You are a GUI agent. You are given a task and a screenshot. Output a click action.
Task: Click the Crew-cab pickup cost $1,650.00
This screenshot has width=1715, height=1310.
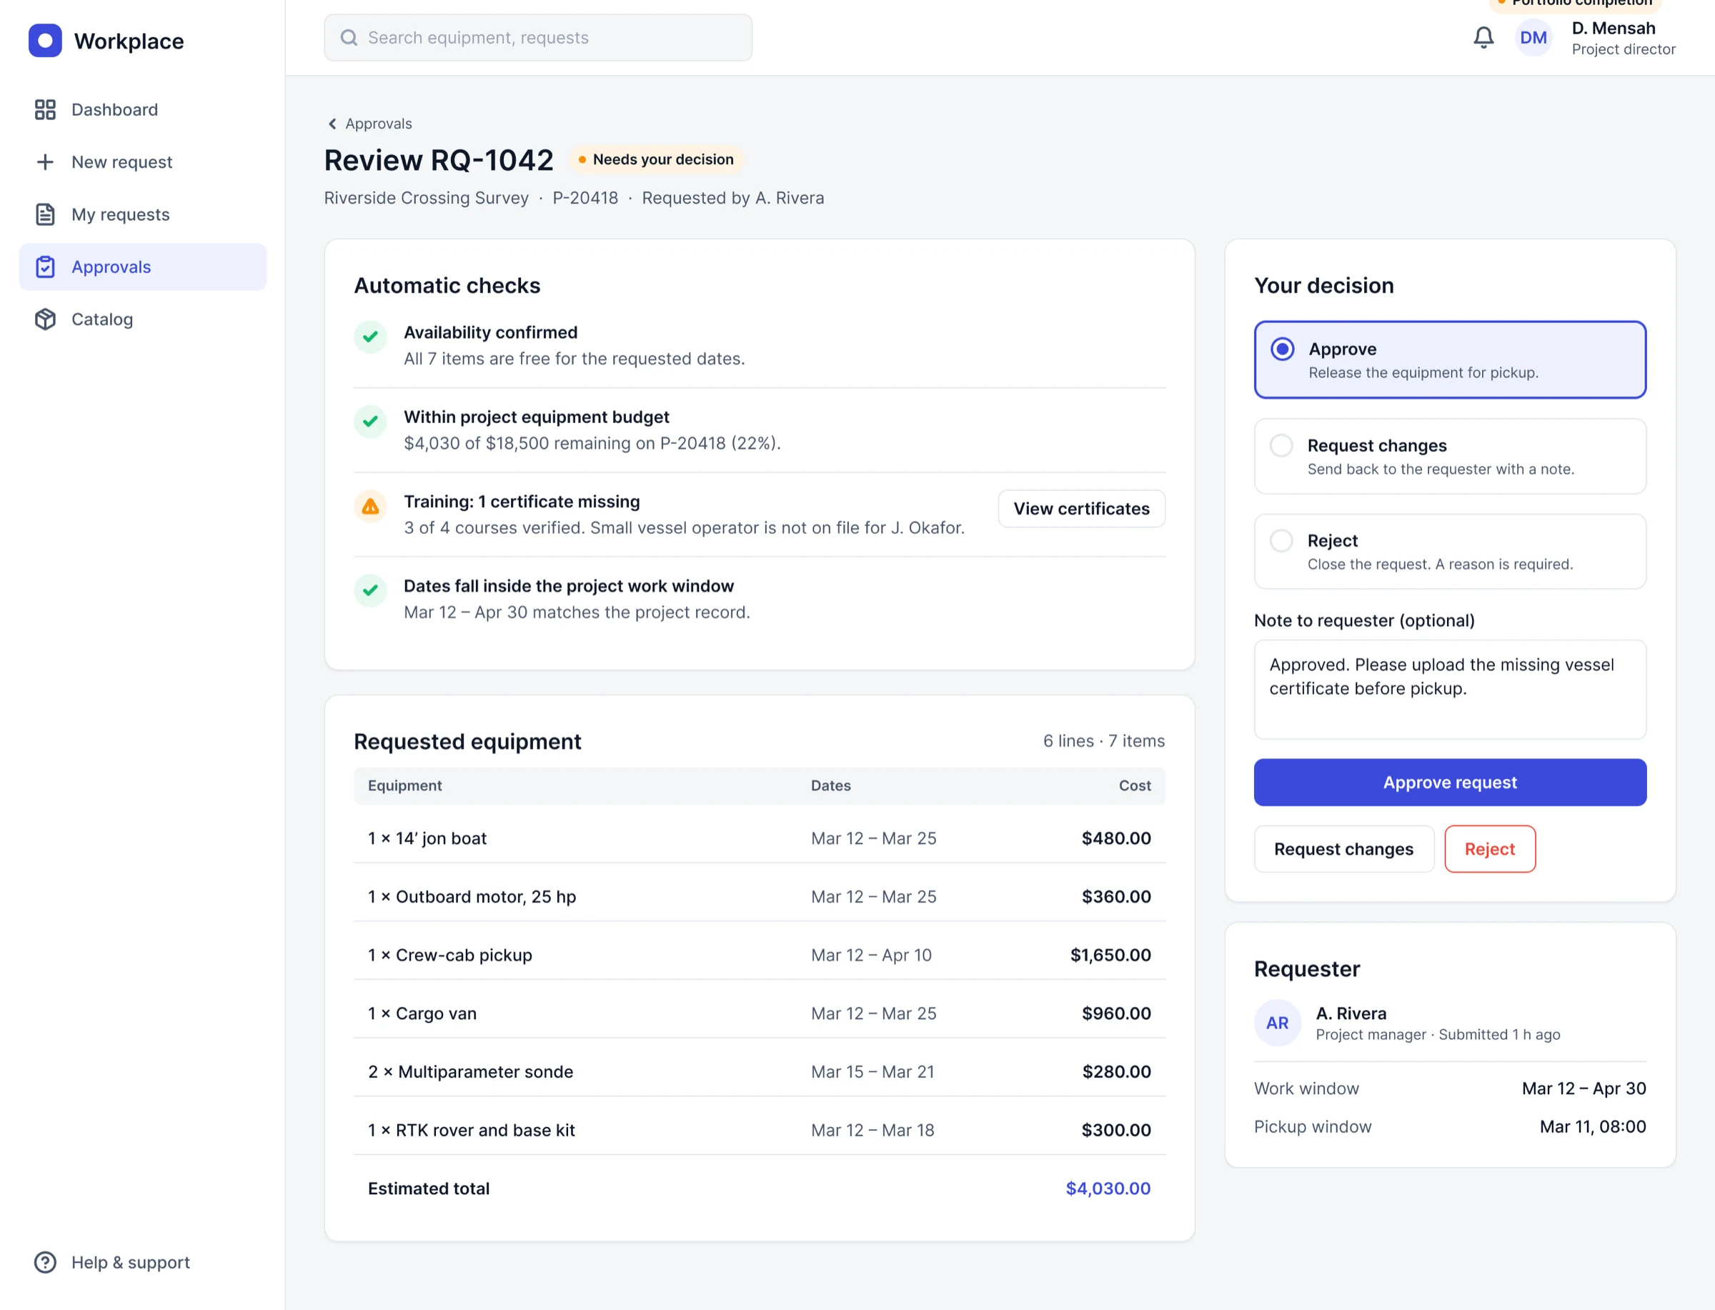[x=1110, y=956]
